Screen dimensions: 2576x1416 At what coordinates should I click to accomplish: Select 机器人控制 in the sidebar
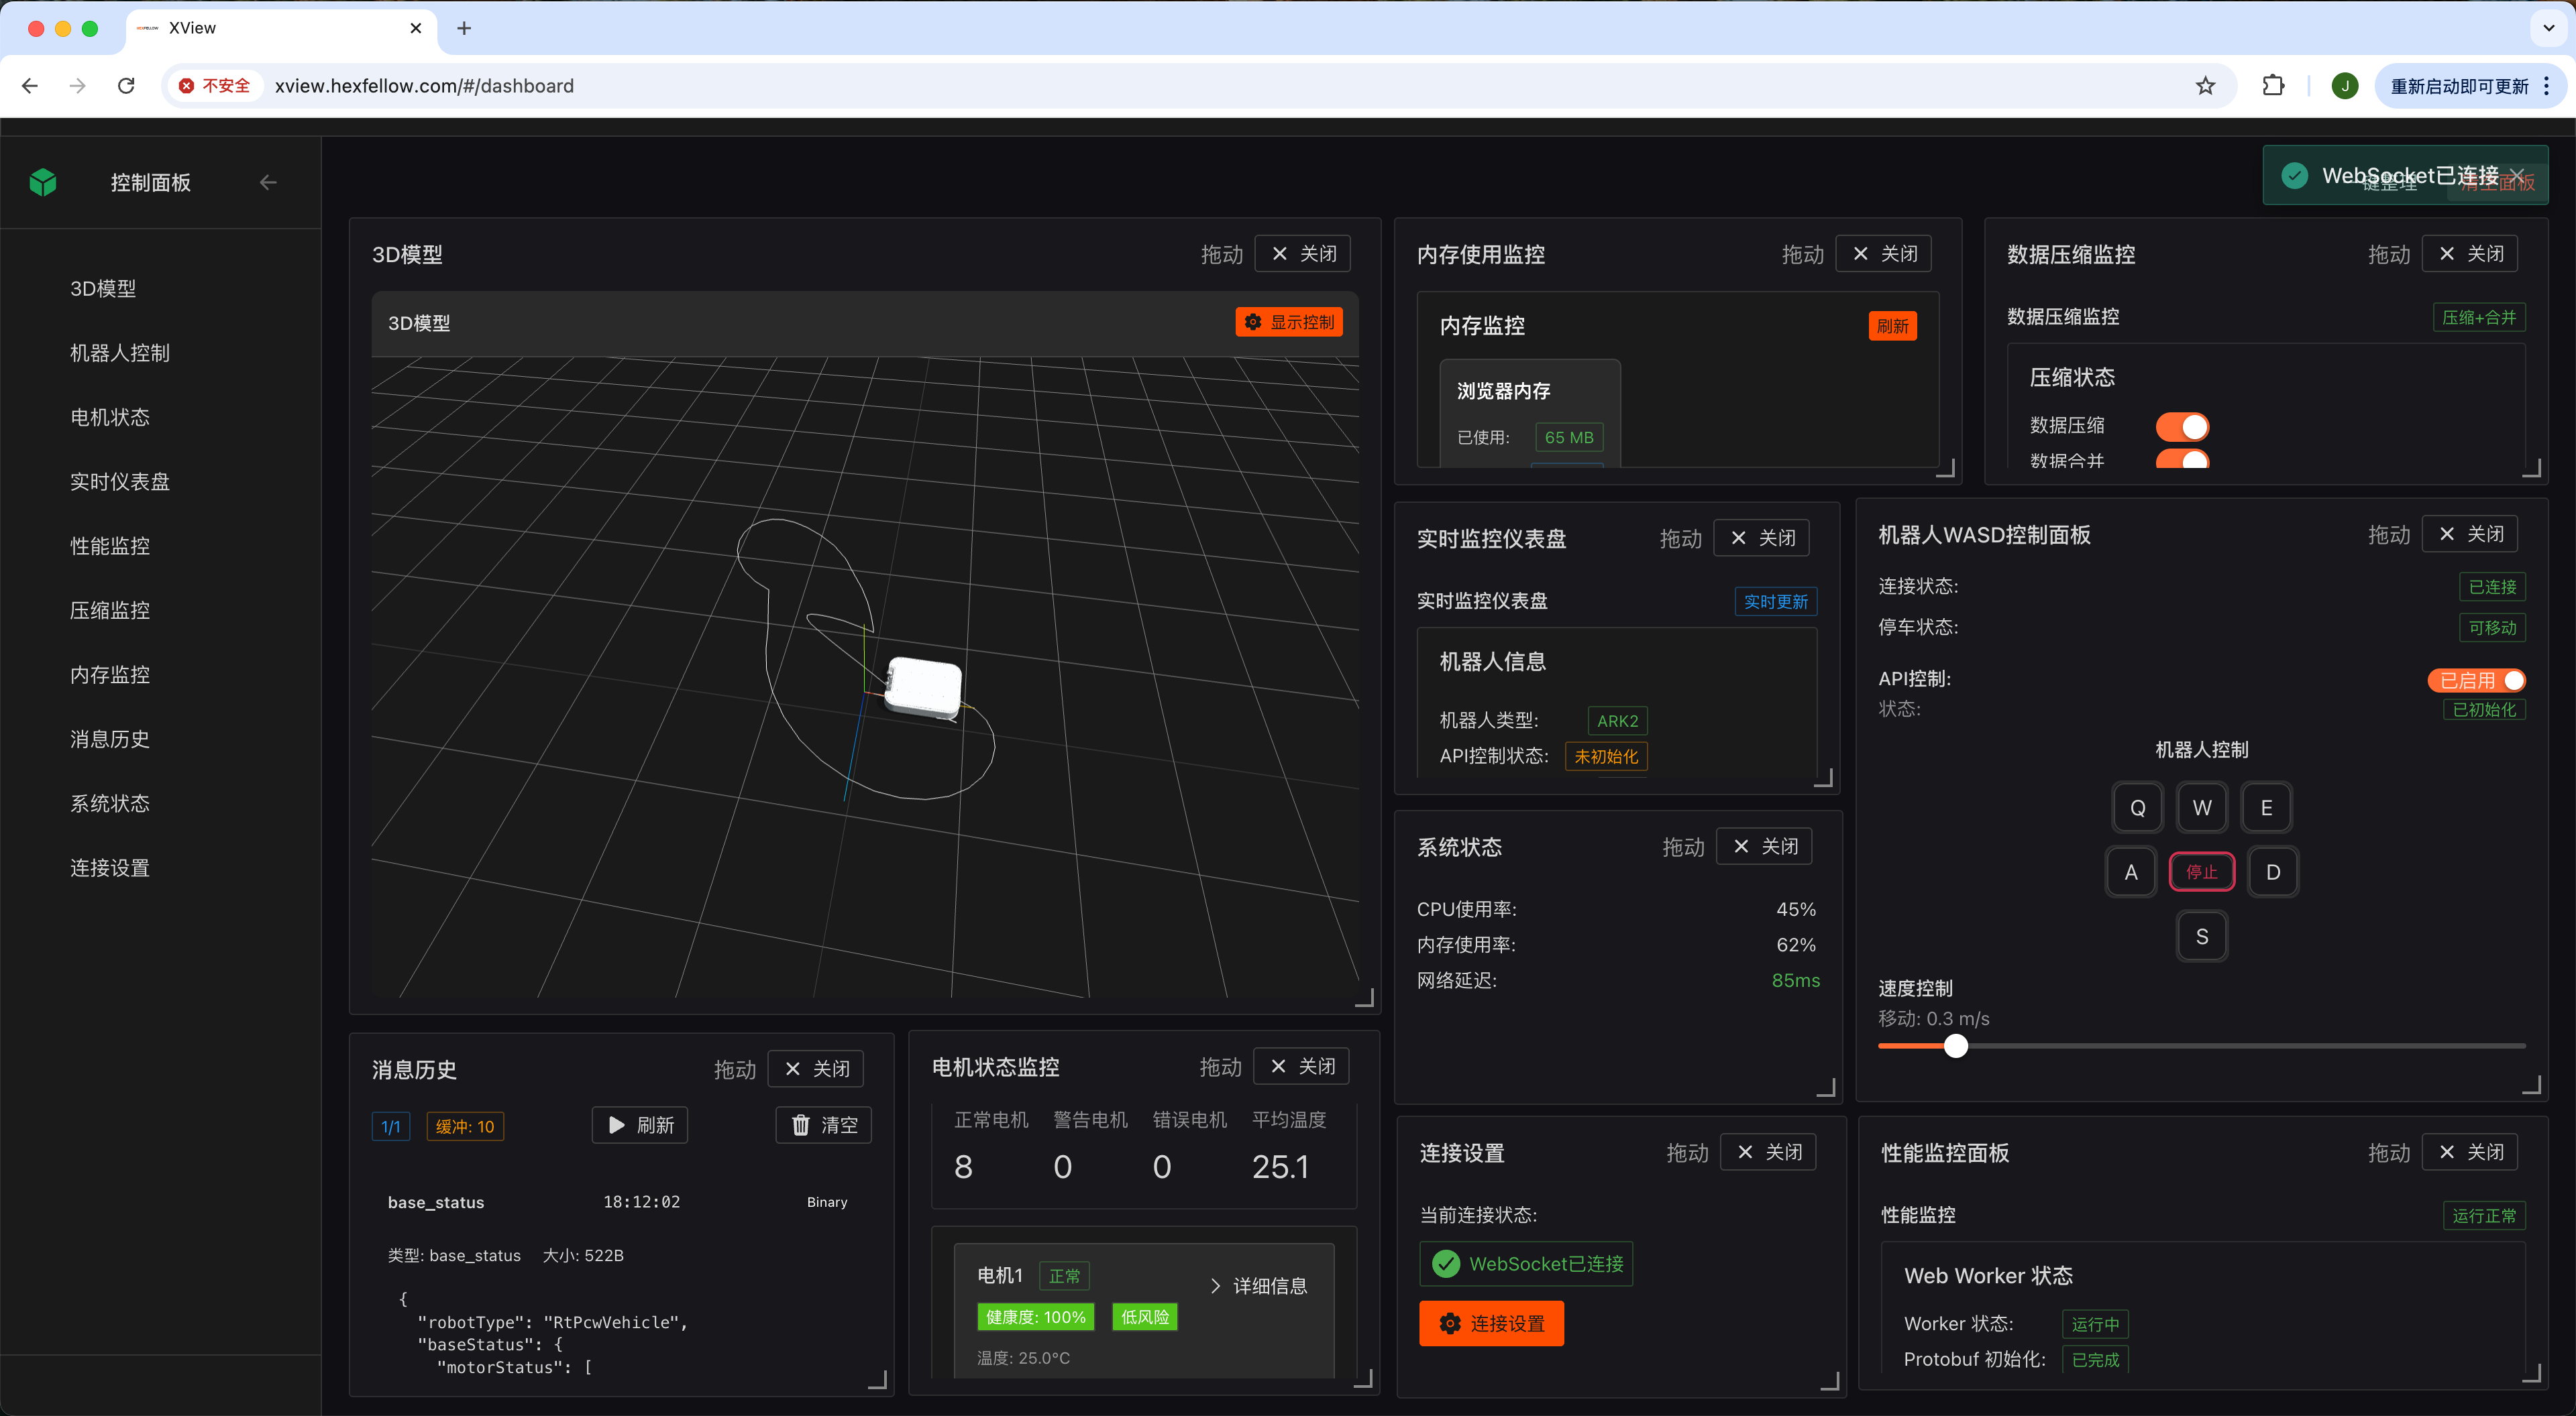[120, 353]
